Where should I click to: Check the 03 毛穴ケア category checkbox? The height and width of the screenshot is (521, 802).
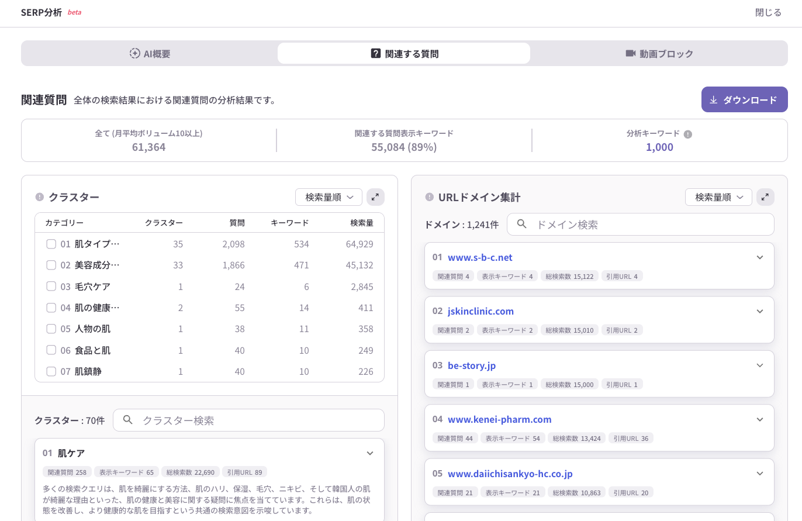(x=51, y=287)
